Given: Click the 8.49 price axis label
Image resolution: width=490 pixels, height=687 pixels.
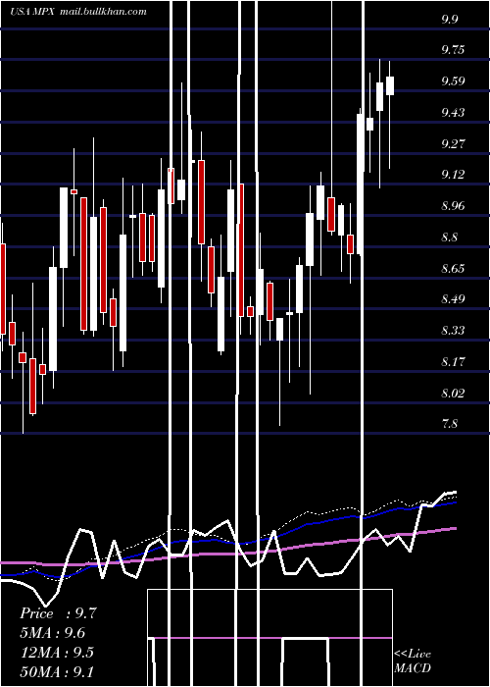Looking at the screenshot, I should point(453,298).
